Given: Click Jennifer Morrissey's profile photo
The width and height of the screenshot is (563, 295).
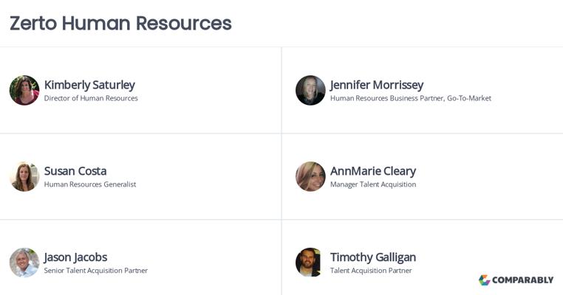Looking at the screenshot, I should pos(310,90).
